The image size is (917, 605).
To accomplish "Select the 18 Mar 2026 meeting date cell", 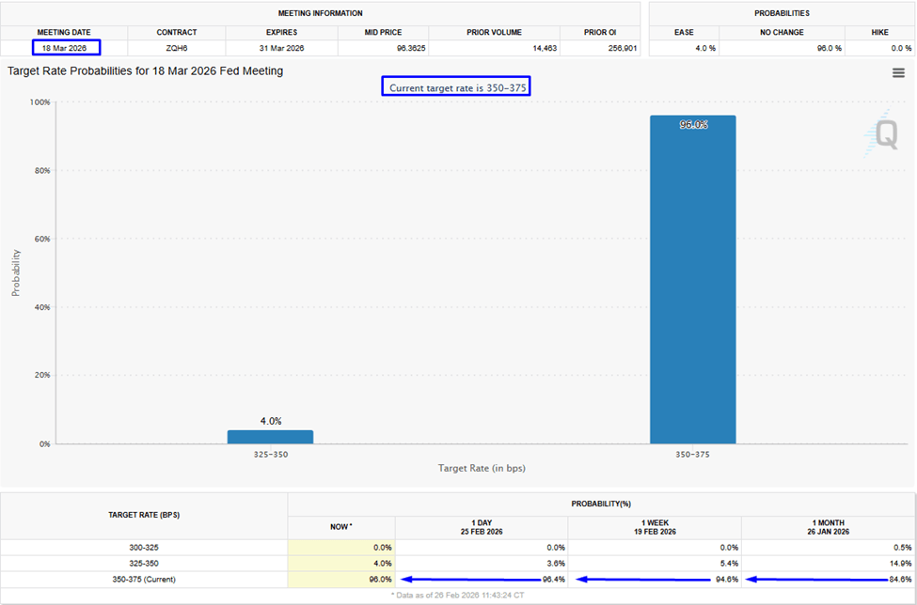I will coord(66,48).
